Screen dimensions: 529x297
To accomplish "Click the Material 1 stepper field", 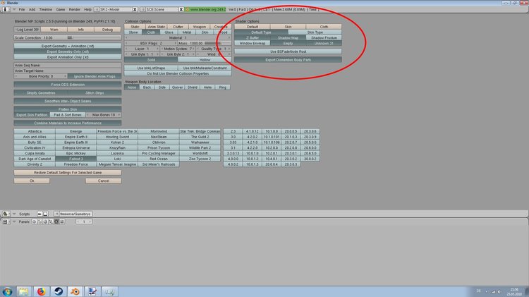I will (x=178, y=38).
